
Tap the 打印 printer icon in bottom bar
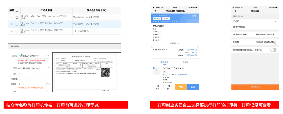tap(169, 87)
